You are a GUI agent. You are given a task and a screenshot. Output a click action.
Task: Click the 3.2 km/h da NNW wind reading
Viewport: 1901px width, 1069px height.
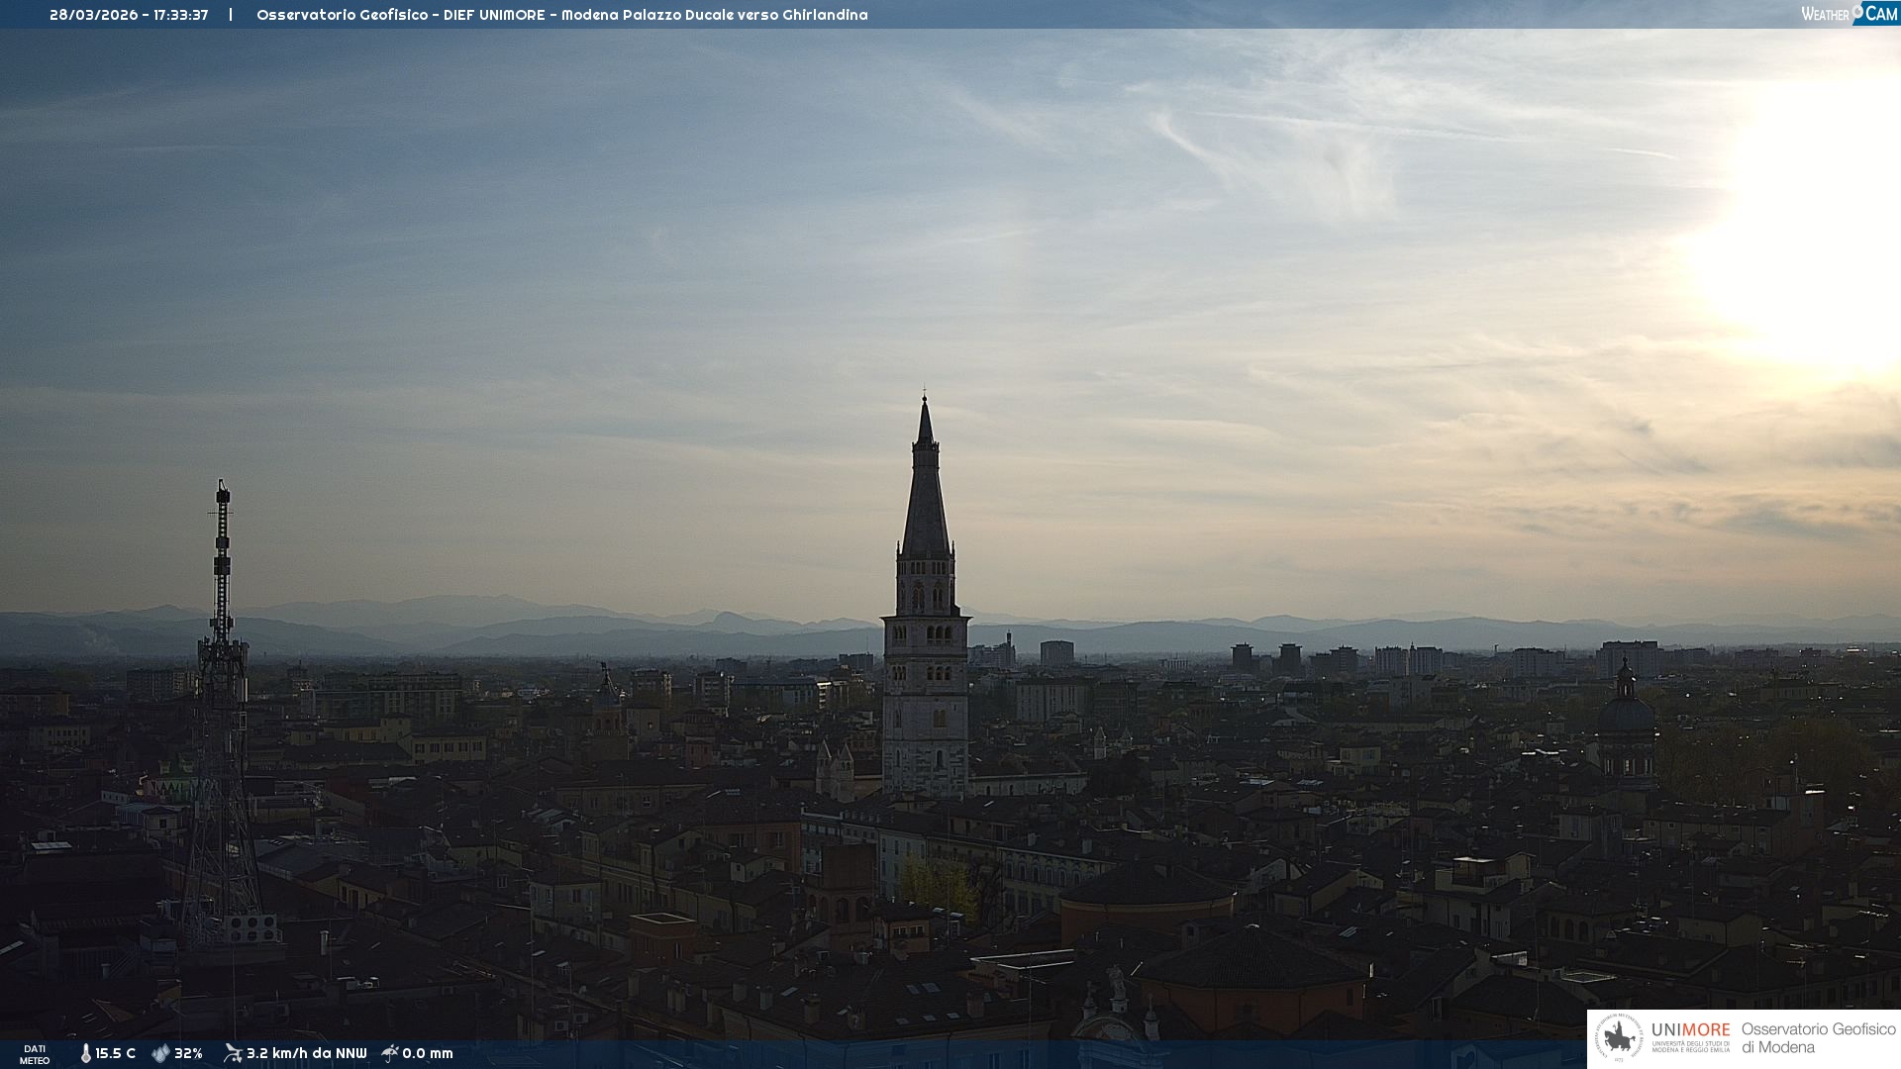[306, 1053]
